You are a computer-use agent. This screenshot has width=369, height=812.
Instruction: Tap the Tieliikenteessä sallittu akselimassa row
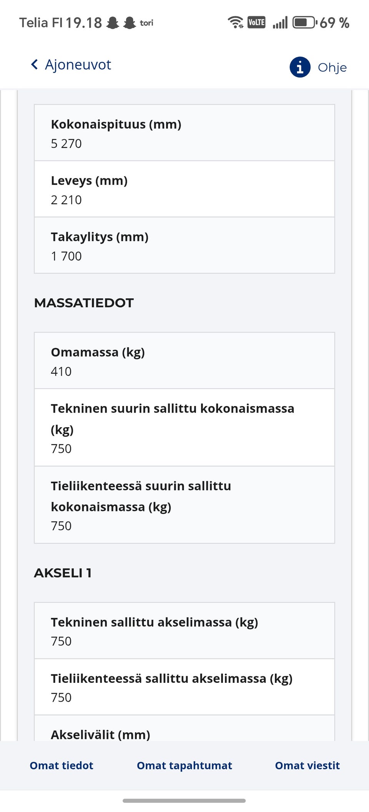pyautogui.click(x=184, y=687)
